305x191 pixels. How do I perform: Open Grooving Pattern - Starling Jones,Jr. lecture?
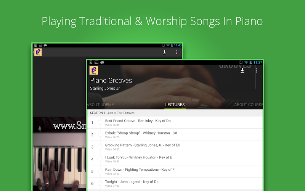click(x=175, y=147)
